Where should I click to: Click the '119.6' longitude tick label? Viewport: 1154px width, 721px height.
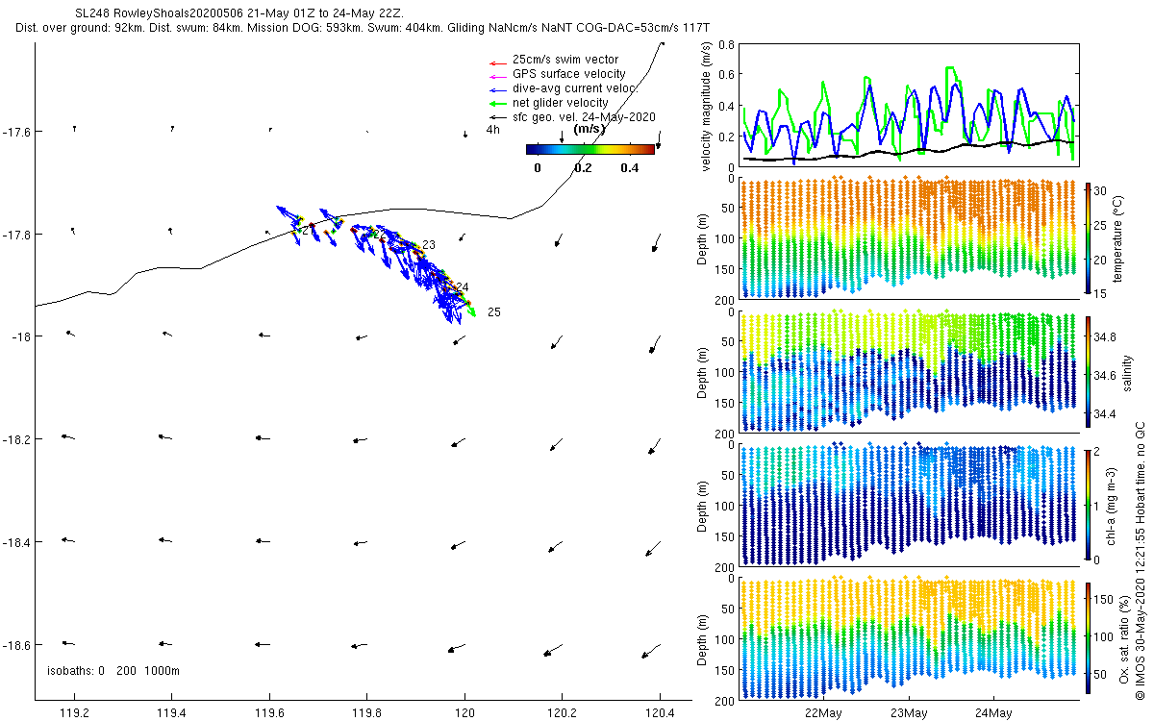[270, 713]
